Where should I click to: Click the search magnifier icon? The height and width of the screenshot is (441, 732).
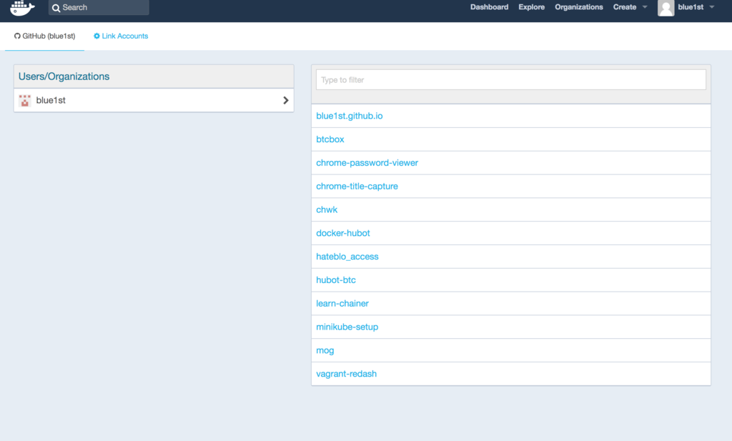56,8
